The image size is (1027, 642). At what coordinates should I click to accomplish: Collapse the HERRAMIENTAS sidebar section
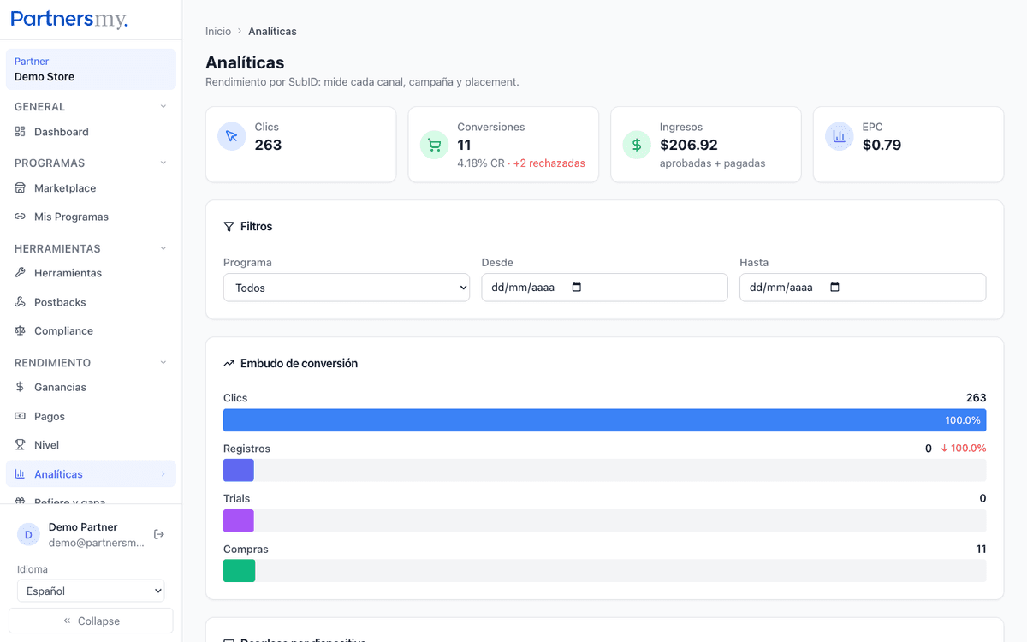[163, 248]
